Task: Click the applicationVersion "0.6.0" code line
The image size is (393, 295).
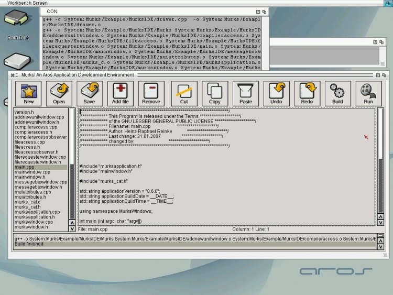Action: click(120, 191)
